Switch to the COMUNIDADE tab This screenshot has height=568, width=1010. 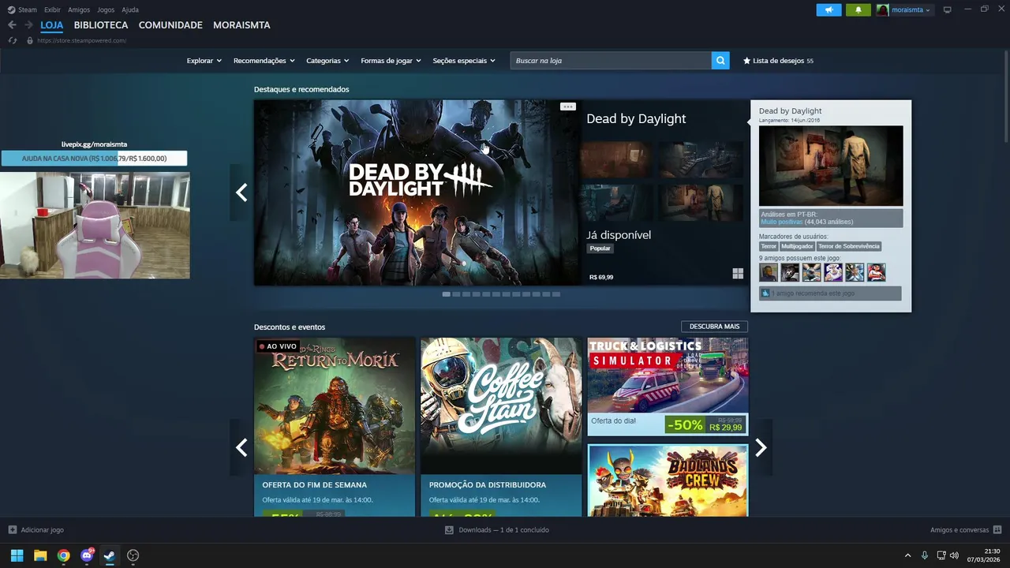(170, 25)
